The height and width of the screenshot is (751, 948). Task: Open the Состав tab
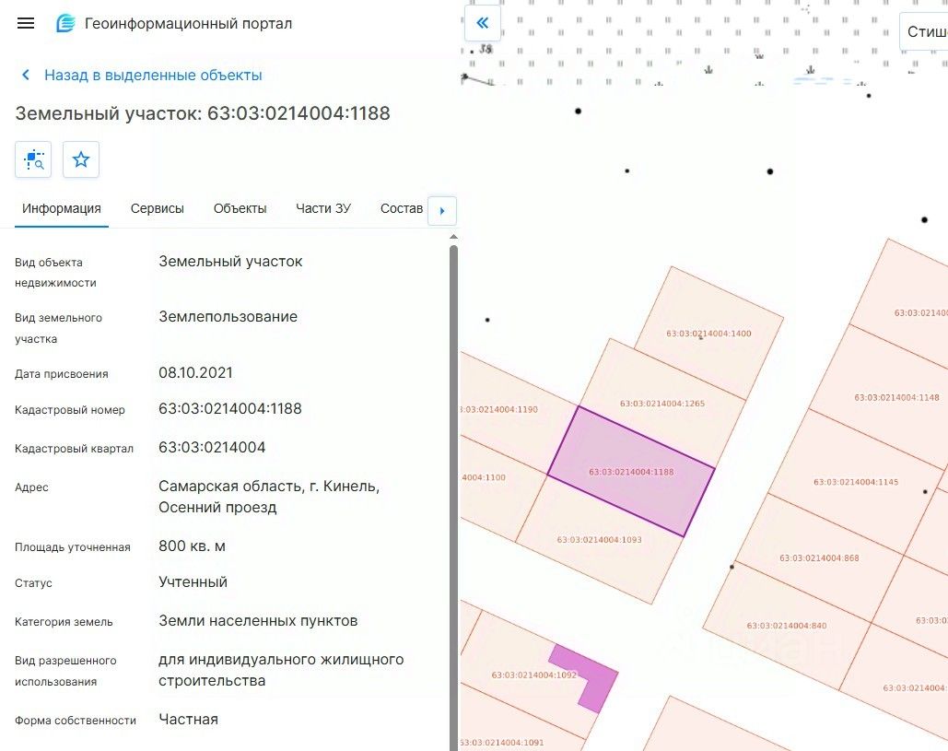coord(402,208)
